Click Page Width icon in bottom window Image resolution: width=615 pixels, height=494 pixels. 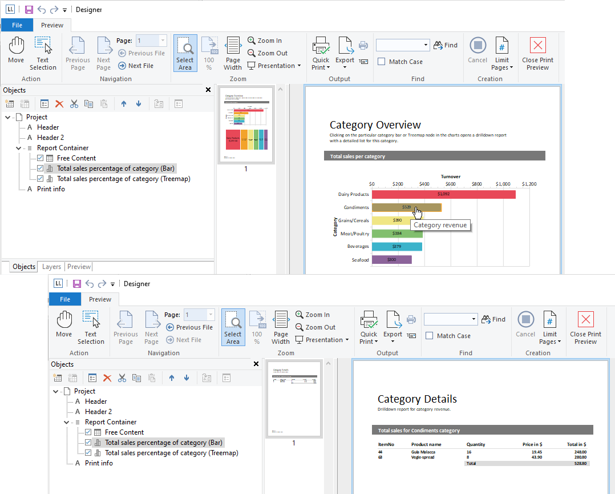[281, 327]
